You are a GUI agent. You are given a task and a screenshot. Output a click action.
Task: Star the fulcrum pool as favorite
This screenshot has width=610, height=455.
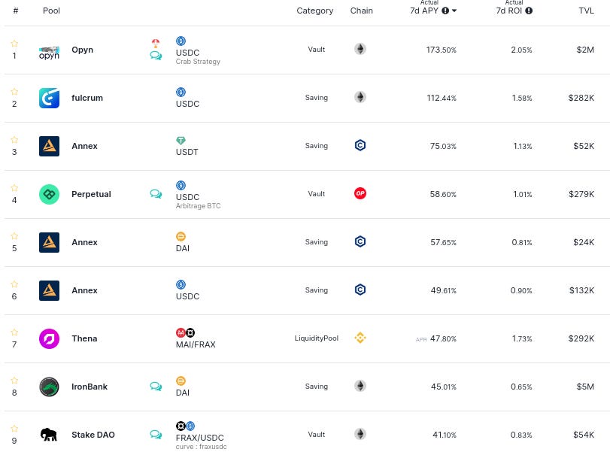coord(14,92)
